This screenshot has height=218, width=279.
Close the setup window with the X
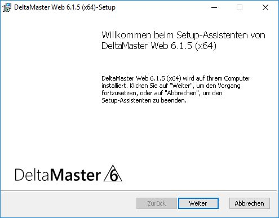point(265,7)
